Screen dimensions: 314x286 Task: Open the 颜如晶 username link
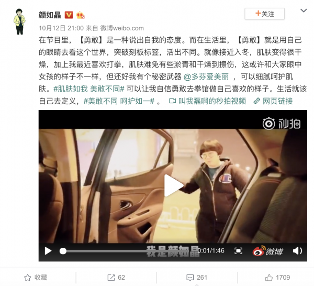tap(50, 15)
